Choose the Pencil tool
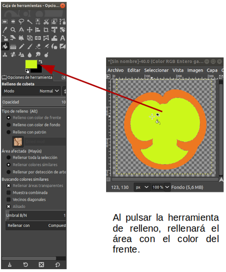Image resolution: width=226 pixels, height=272 pixels. coord(21,46)
